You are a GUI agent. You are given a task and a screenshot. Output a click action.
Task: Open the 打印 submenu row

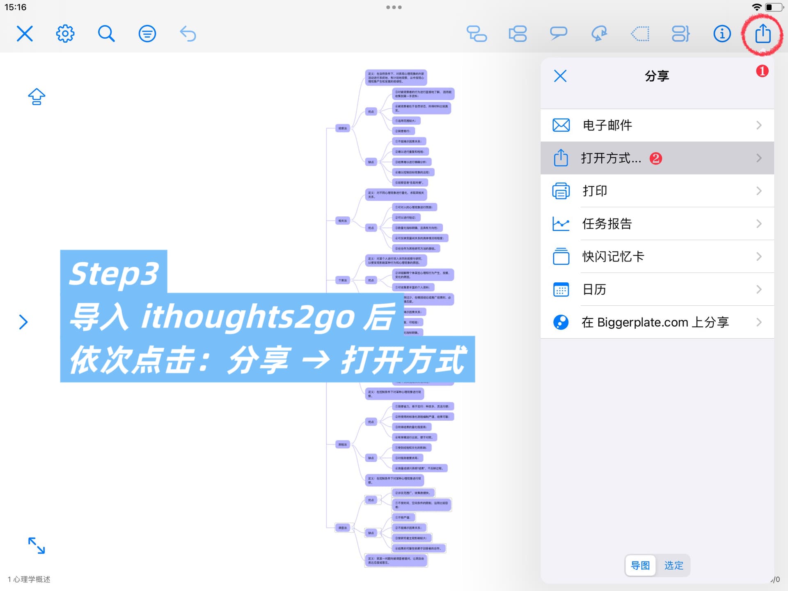pyautogui.click(x=657, y=191)
